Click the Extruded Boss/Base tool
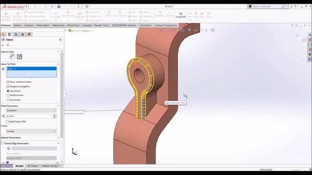This screenshot has width=312, height=175. (x=6, y=17)
